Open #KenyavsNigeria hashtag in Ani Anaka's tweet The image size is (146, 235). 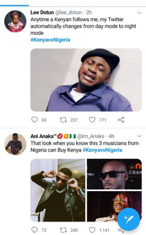[102, 150]
